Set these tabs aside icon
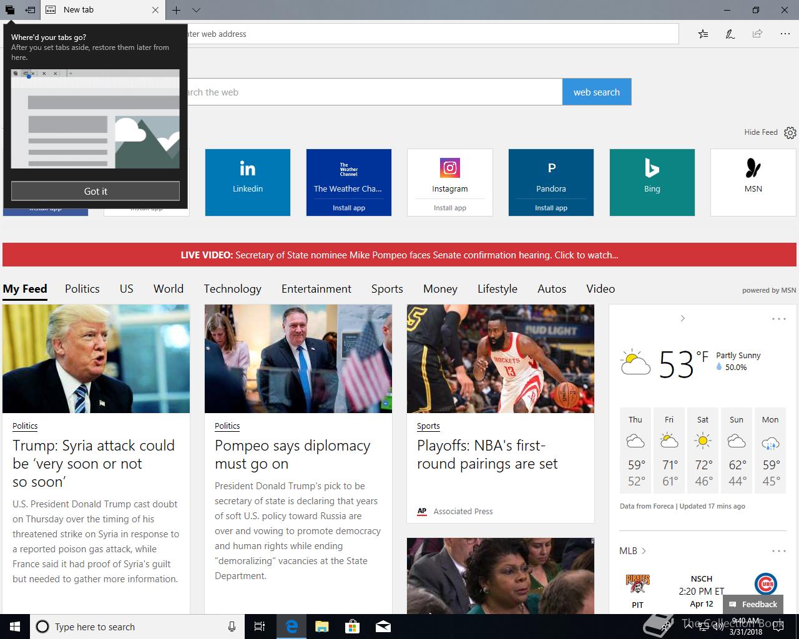 tap(30, 10)
